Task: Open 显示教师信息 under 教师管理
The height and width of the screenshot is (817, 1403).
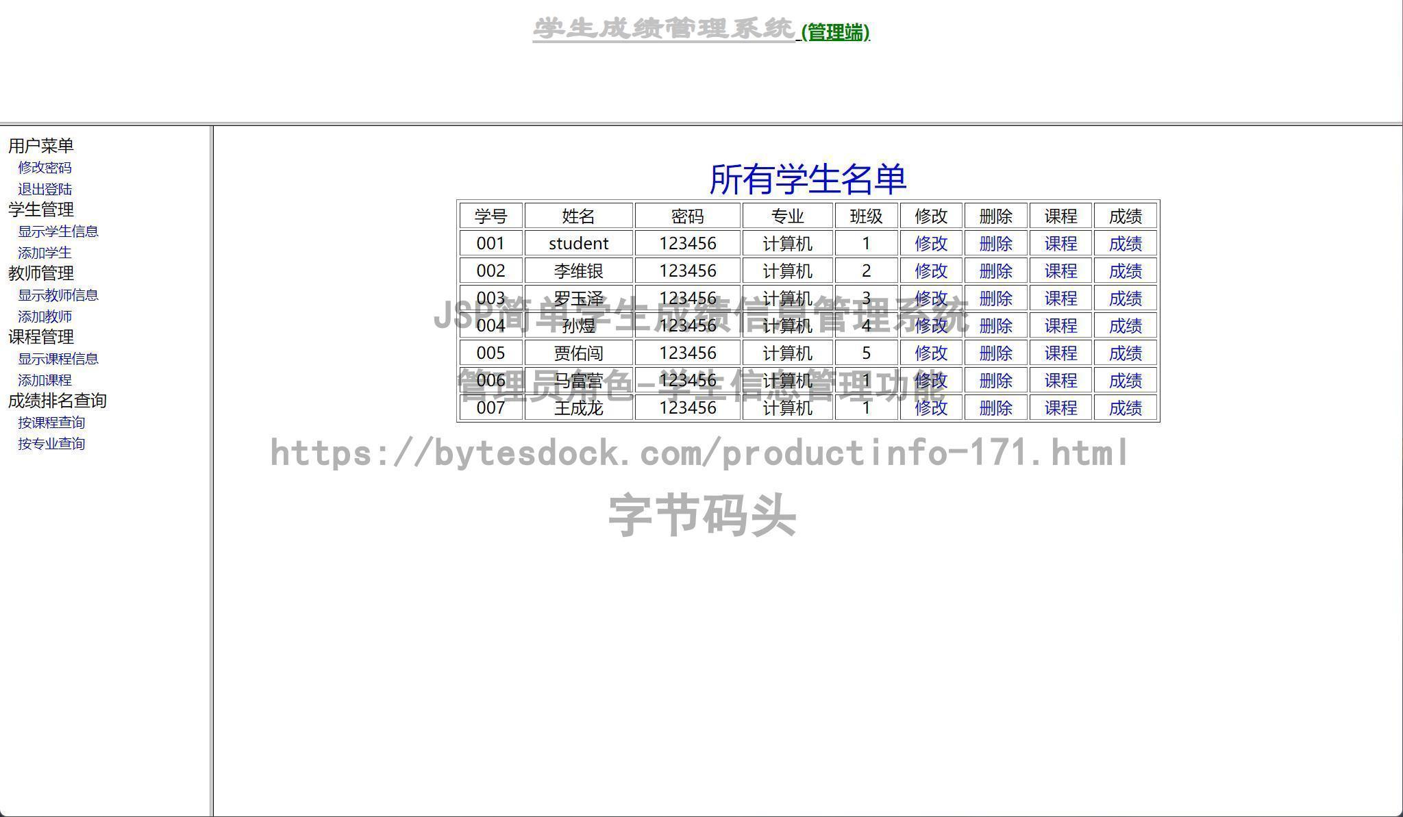Action: 57,295
